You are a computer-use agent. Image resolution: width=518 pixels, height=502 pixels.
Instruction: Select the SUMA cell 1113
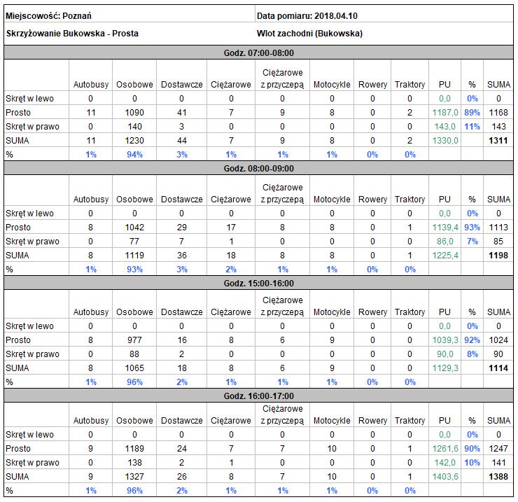click(498, 228)
